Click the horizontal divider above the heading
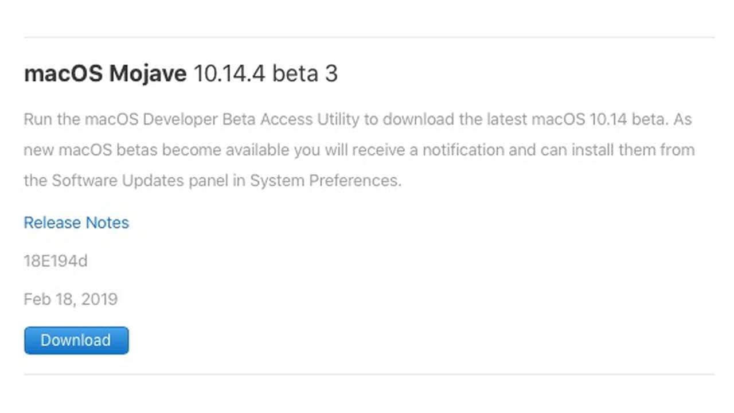Image resolution: width=734 pixels, height=413 pixels. [369, 37]
